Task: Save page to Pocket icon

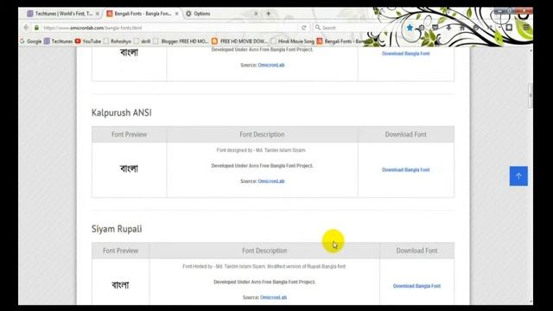Action: (435, 28)
